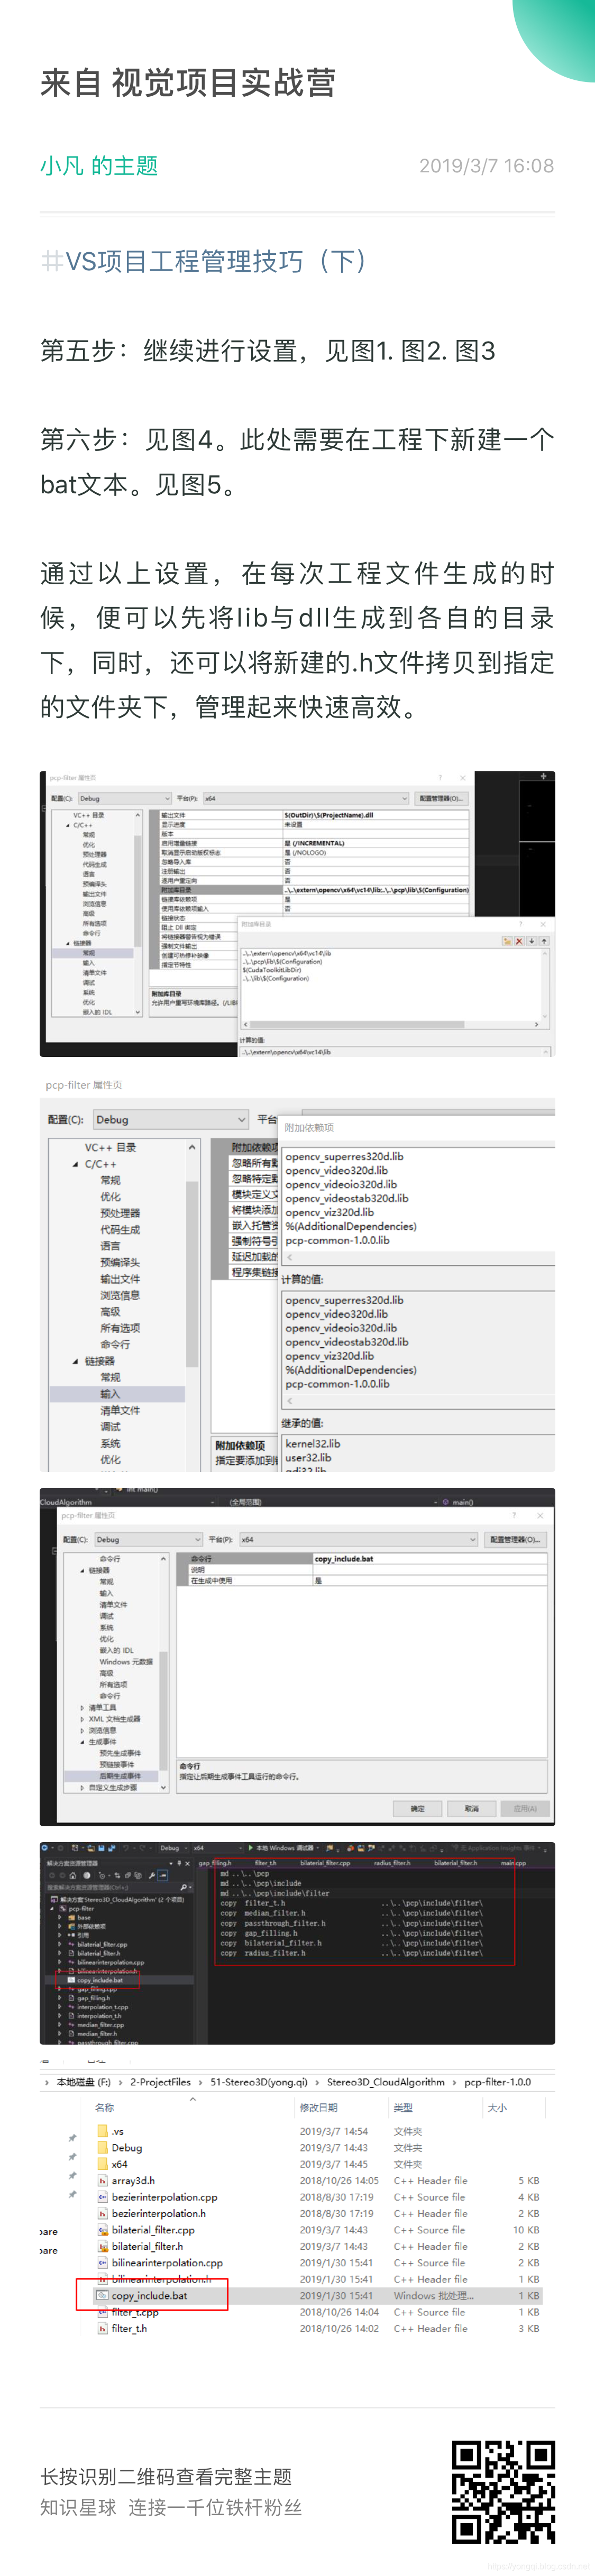Click the .vs folder icon in file explorer
This screenshot has height=2576, width=595.
click(x=102, y=2131)
